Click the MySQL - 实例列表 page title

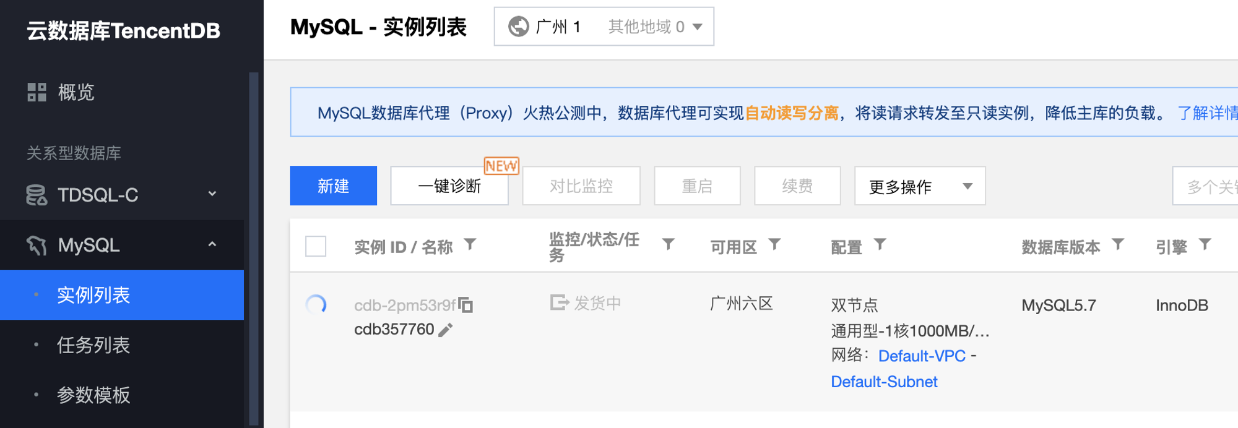[378, 27]
